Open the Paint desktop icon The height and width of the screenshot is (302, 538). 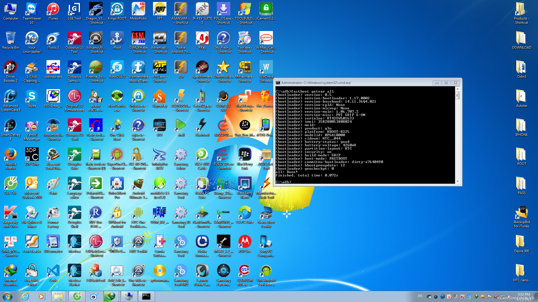(53, 186)
